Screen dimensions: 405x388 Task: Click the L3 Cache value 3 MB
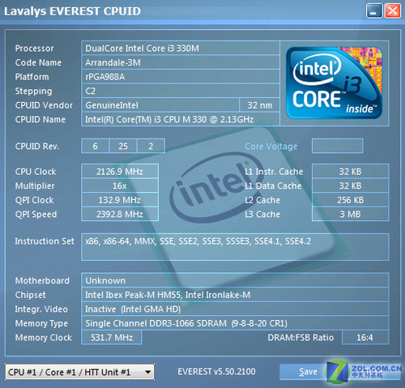coord(351,214)
